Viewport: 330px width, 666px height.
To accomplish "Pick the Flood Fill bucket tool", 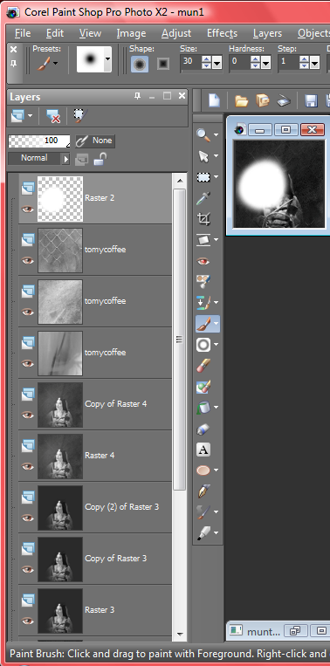I will click(203, 408).
